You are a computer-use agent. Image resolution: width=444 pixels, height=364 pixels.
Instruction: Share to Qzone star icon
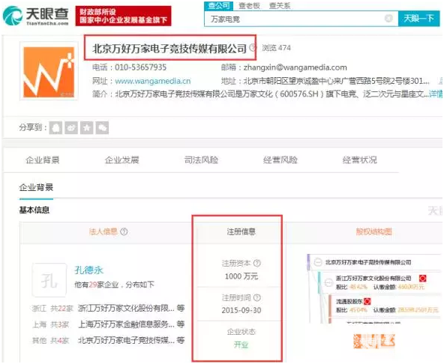87,127
